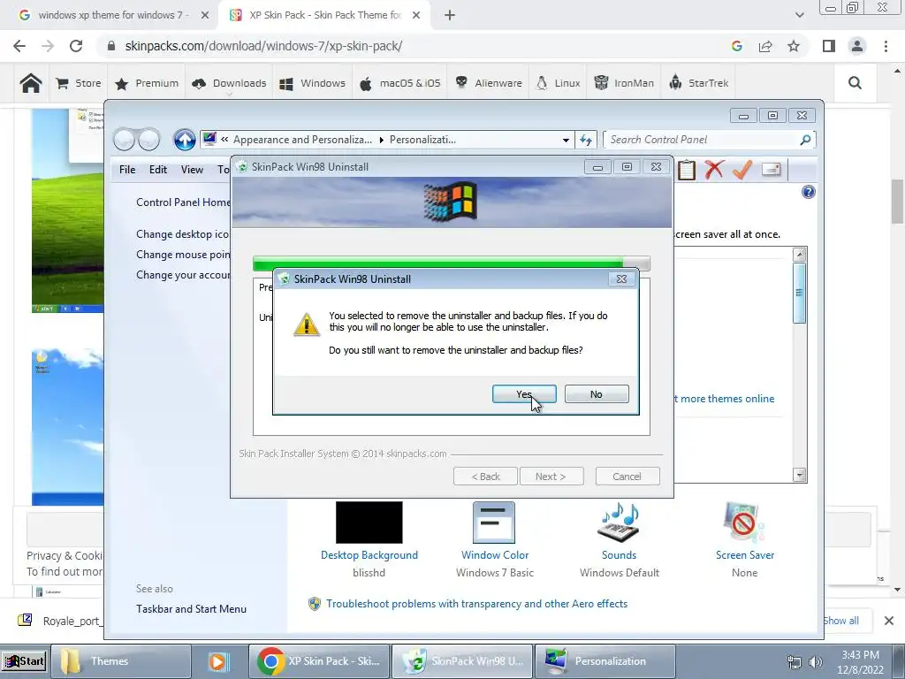Switch to Personalization taskbar item
Image resolution: width=905 pixels, height=679 pixels.
coord(605,661)
